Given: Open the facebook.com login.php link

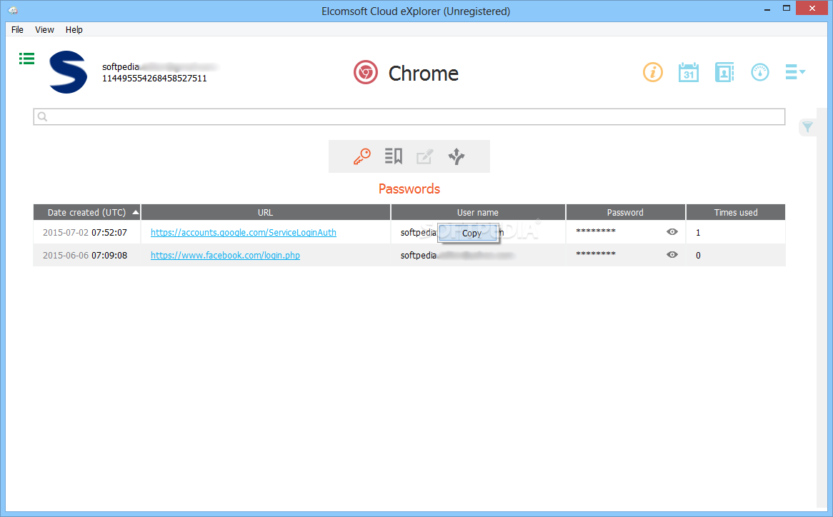Looking at the screenshot, I should tap(225, 256).
